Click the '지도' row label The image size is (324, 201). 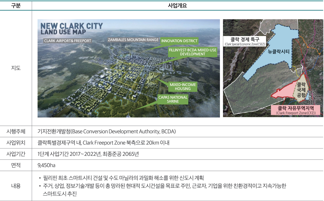(x=16, y=68)
